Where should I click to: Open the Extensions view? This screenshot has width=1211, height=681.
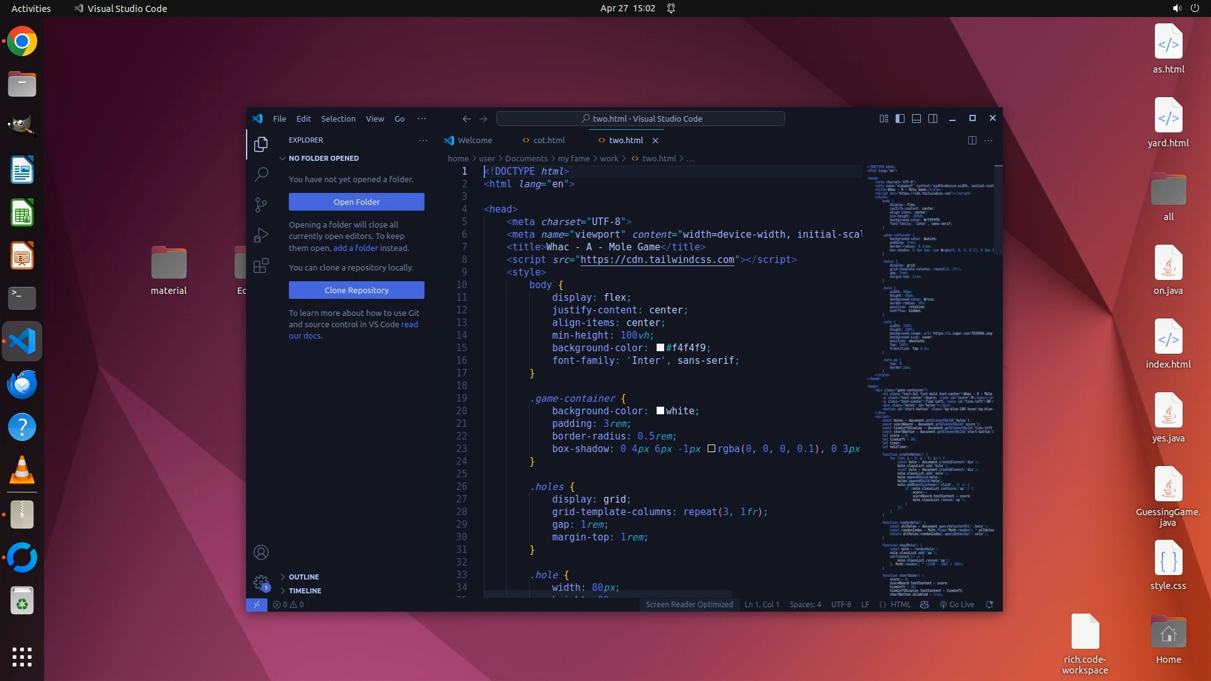(x=261, y=265)
